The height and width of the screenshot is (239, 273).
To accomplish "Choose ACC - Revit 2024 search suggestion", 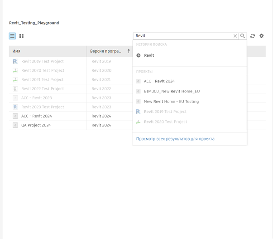I will 159,81.
